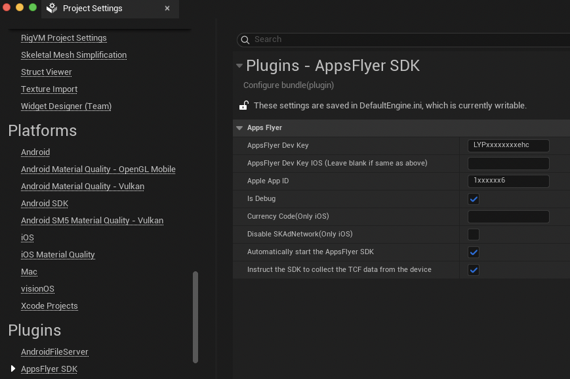Open Struct Viewer settings
This screenshot has height=379, width=570.
coord(46,72)
